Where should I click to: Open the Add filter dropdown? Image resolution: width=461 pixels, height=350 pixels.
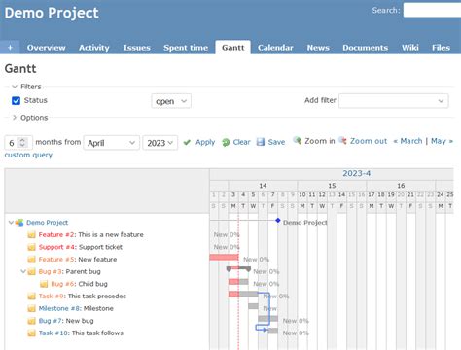pos(394,101)
